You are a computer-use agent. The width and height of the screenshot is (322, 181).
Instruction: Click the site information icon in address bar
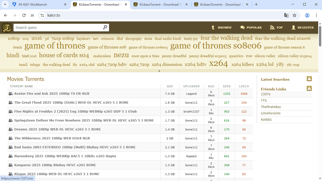coord(42,15)
